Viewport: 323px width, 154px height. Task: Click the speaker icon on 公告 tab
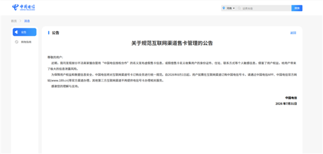pos(17,32)
